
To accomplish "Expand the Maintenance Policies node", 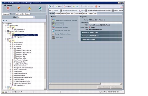I will (10, 66).
